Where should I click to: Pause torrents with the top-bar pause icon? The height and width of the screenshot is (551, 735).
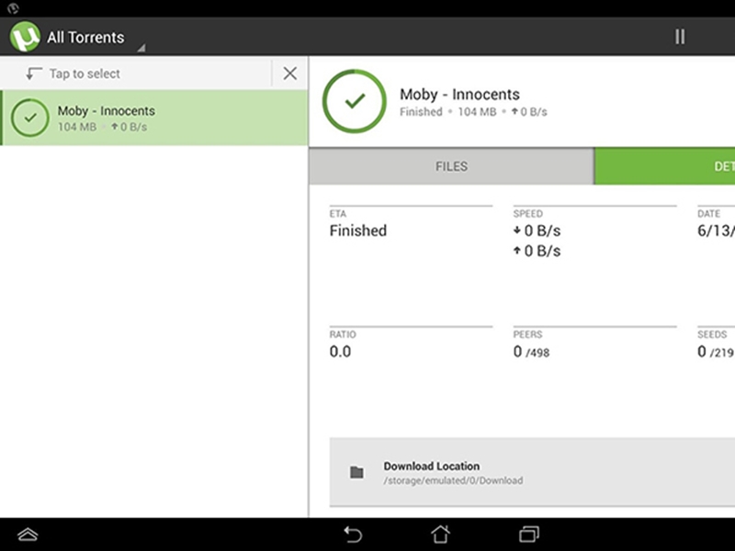(x=680, y=37)
